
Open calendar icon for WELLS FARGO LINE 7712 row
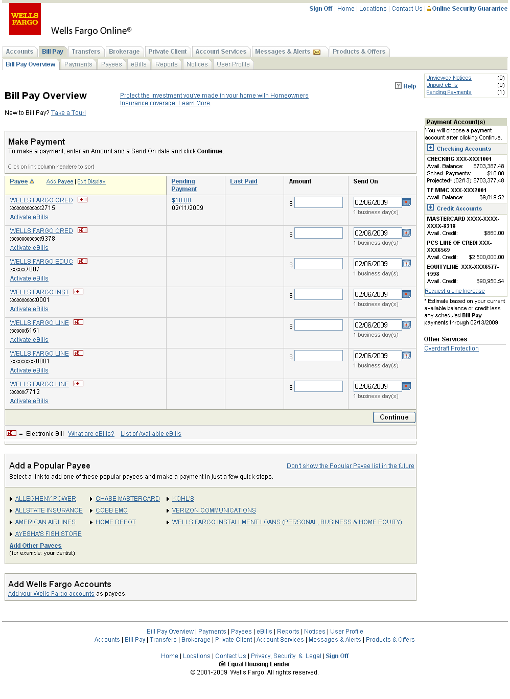pos(407,386)
